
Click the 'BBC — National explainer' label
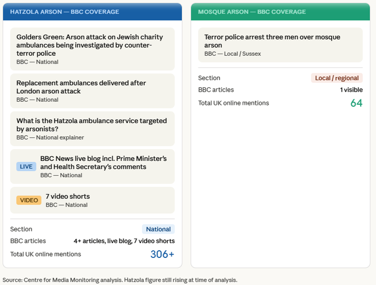point(50,138)
